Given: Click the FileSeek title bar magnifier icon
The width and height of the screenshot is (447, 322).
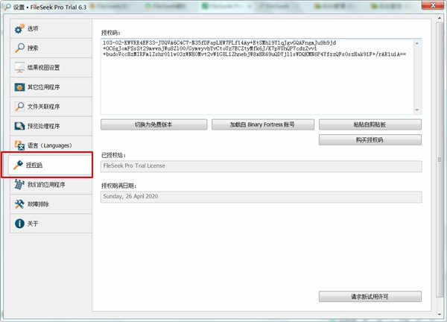Looking at the screenshot, I should (x=7, y=7).
